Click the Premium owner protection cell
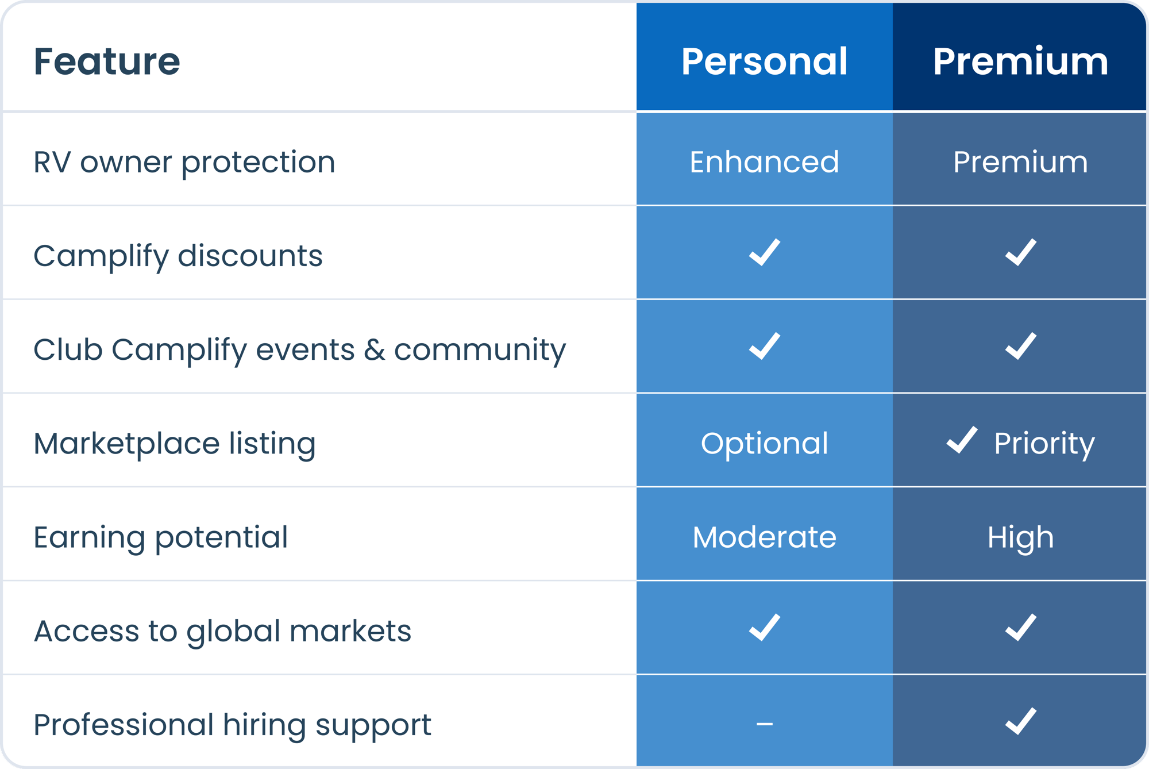The image size is (1149, 769). tap(1020, 159)
